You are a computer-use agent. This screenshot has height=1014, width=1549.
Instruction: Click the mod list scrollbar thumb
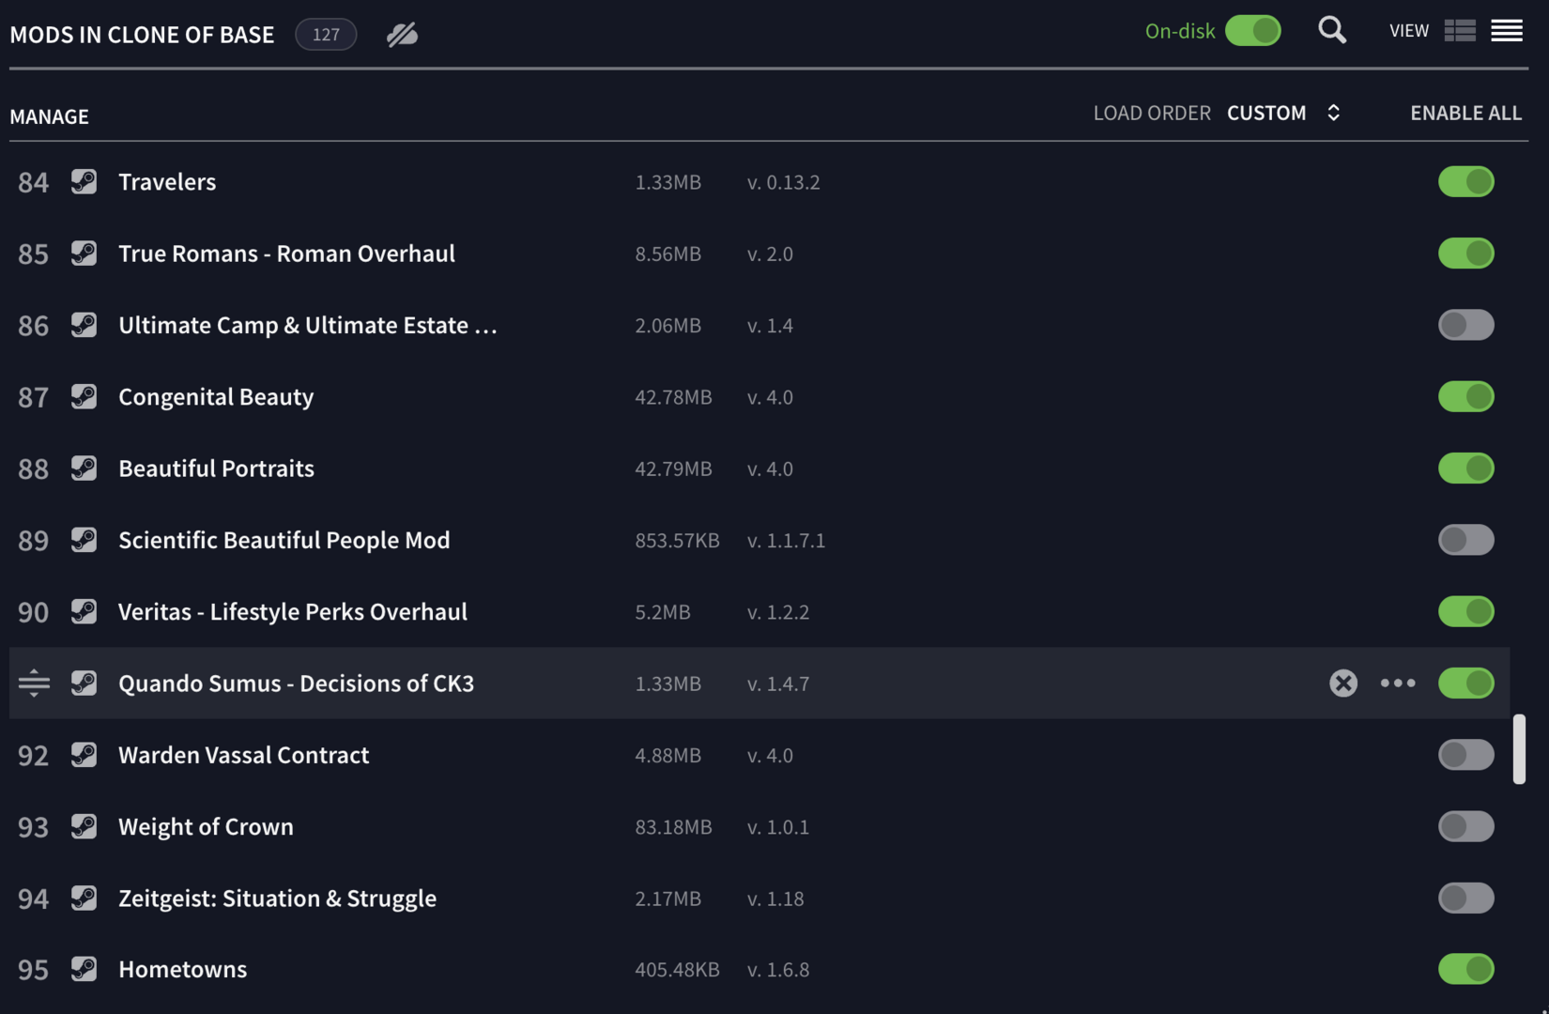tap(1519, 748)
